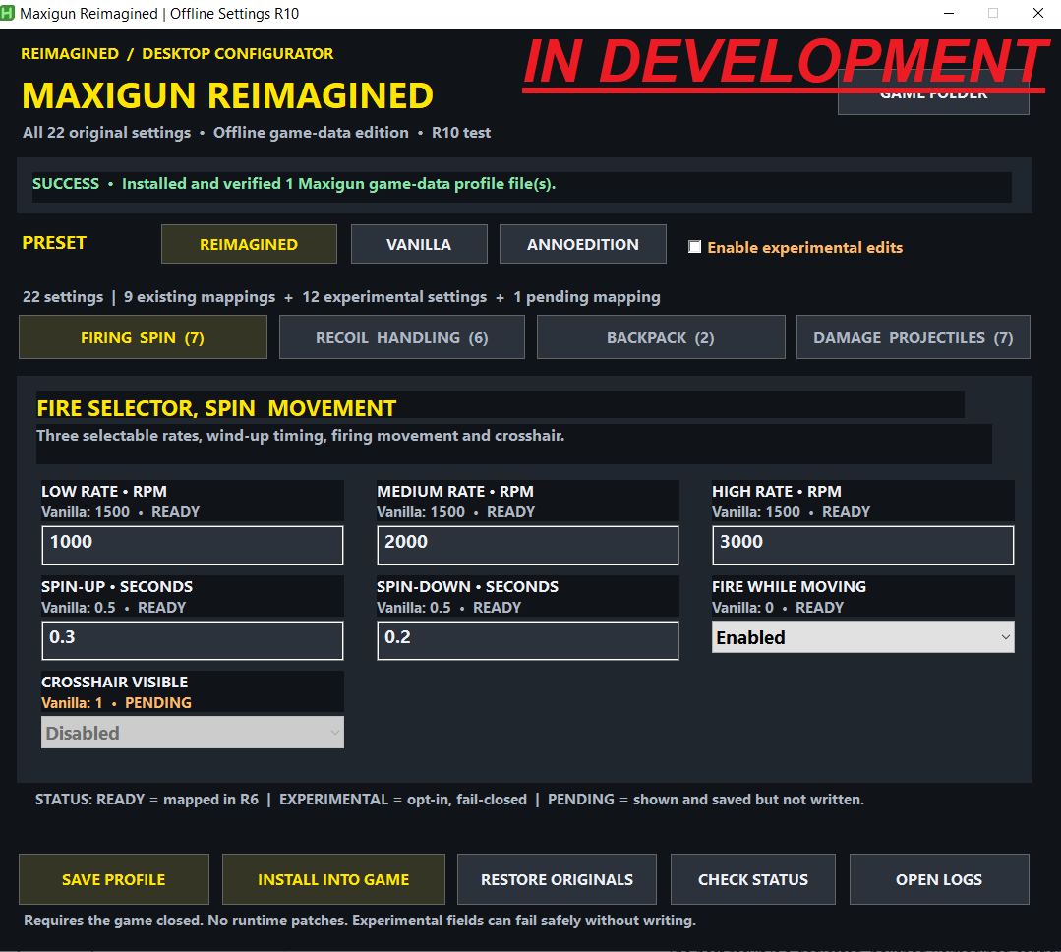
Task: Select the Vanilla preset
Action: [419, 244]
